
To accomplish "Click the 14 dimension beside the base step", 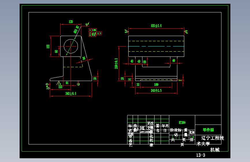I will click(130, 79).
